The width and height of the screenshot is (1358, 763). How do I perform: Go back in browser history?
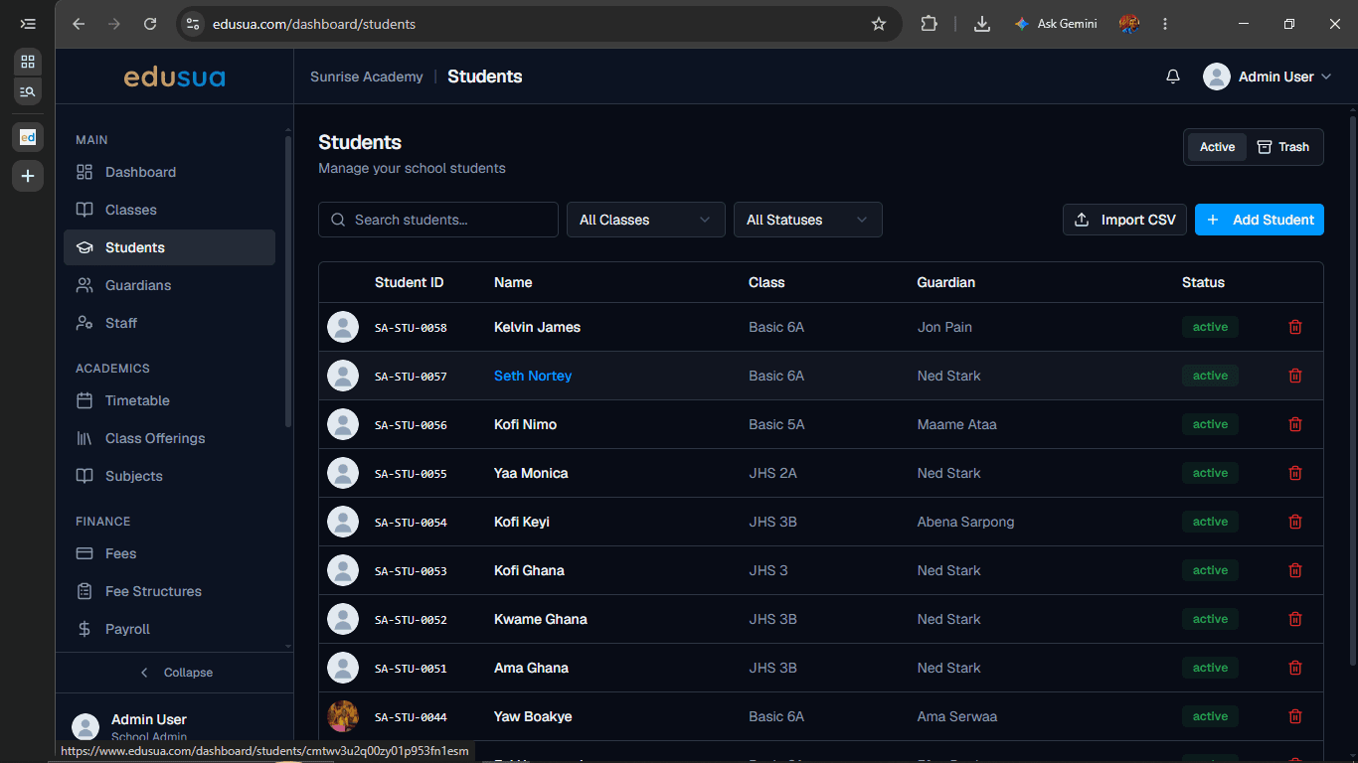tap(79, 24)
